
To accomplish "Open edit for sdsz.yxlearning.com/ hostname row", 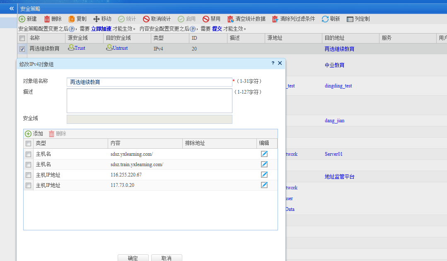I will pyautogui.click(x=264, y=154).
